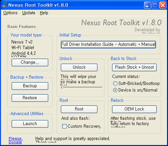Open the Update menu
Image resolution: width=168 pixels, height=146 pixels.
29,13
